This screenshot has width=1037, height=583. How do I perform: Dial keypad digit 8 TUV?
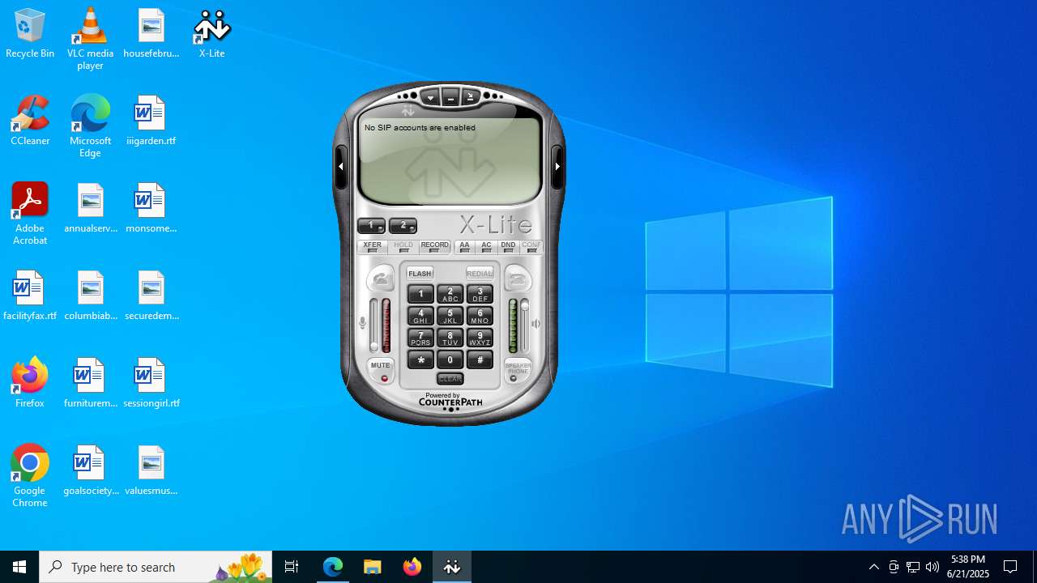click(450, 338)
